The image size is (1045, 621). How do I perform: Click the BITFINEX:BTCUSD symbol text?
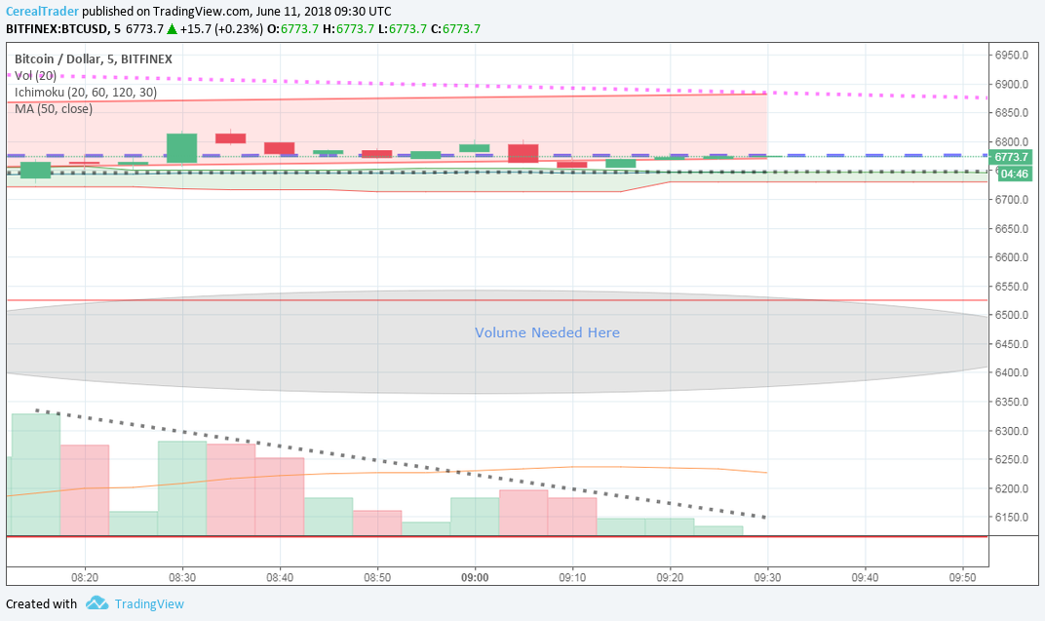[x=57, y=28]
